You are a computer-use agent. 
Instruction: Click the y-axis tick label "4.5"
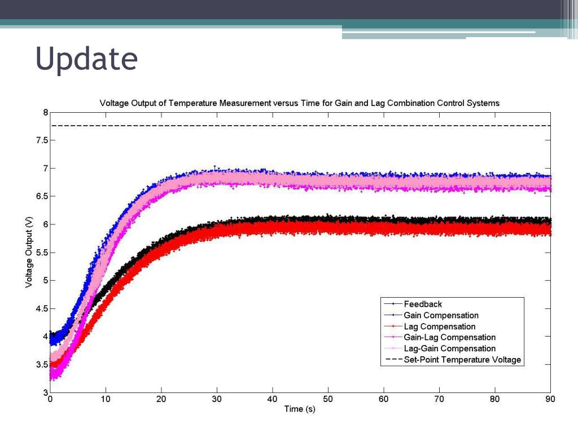point(42,308)
